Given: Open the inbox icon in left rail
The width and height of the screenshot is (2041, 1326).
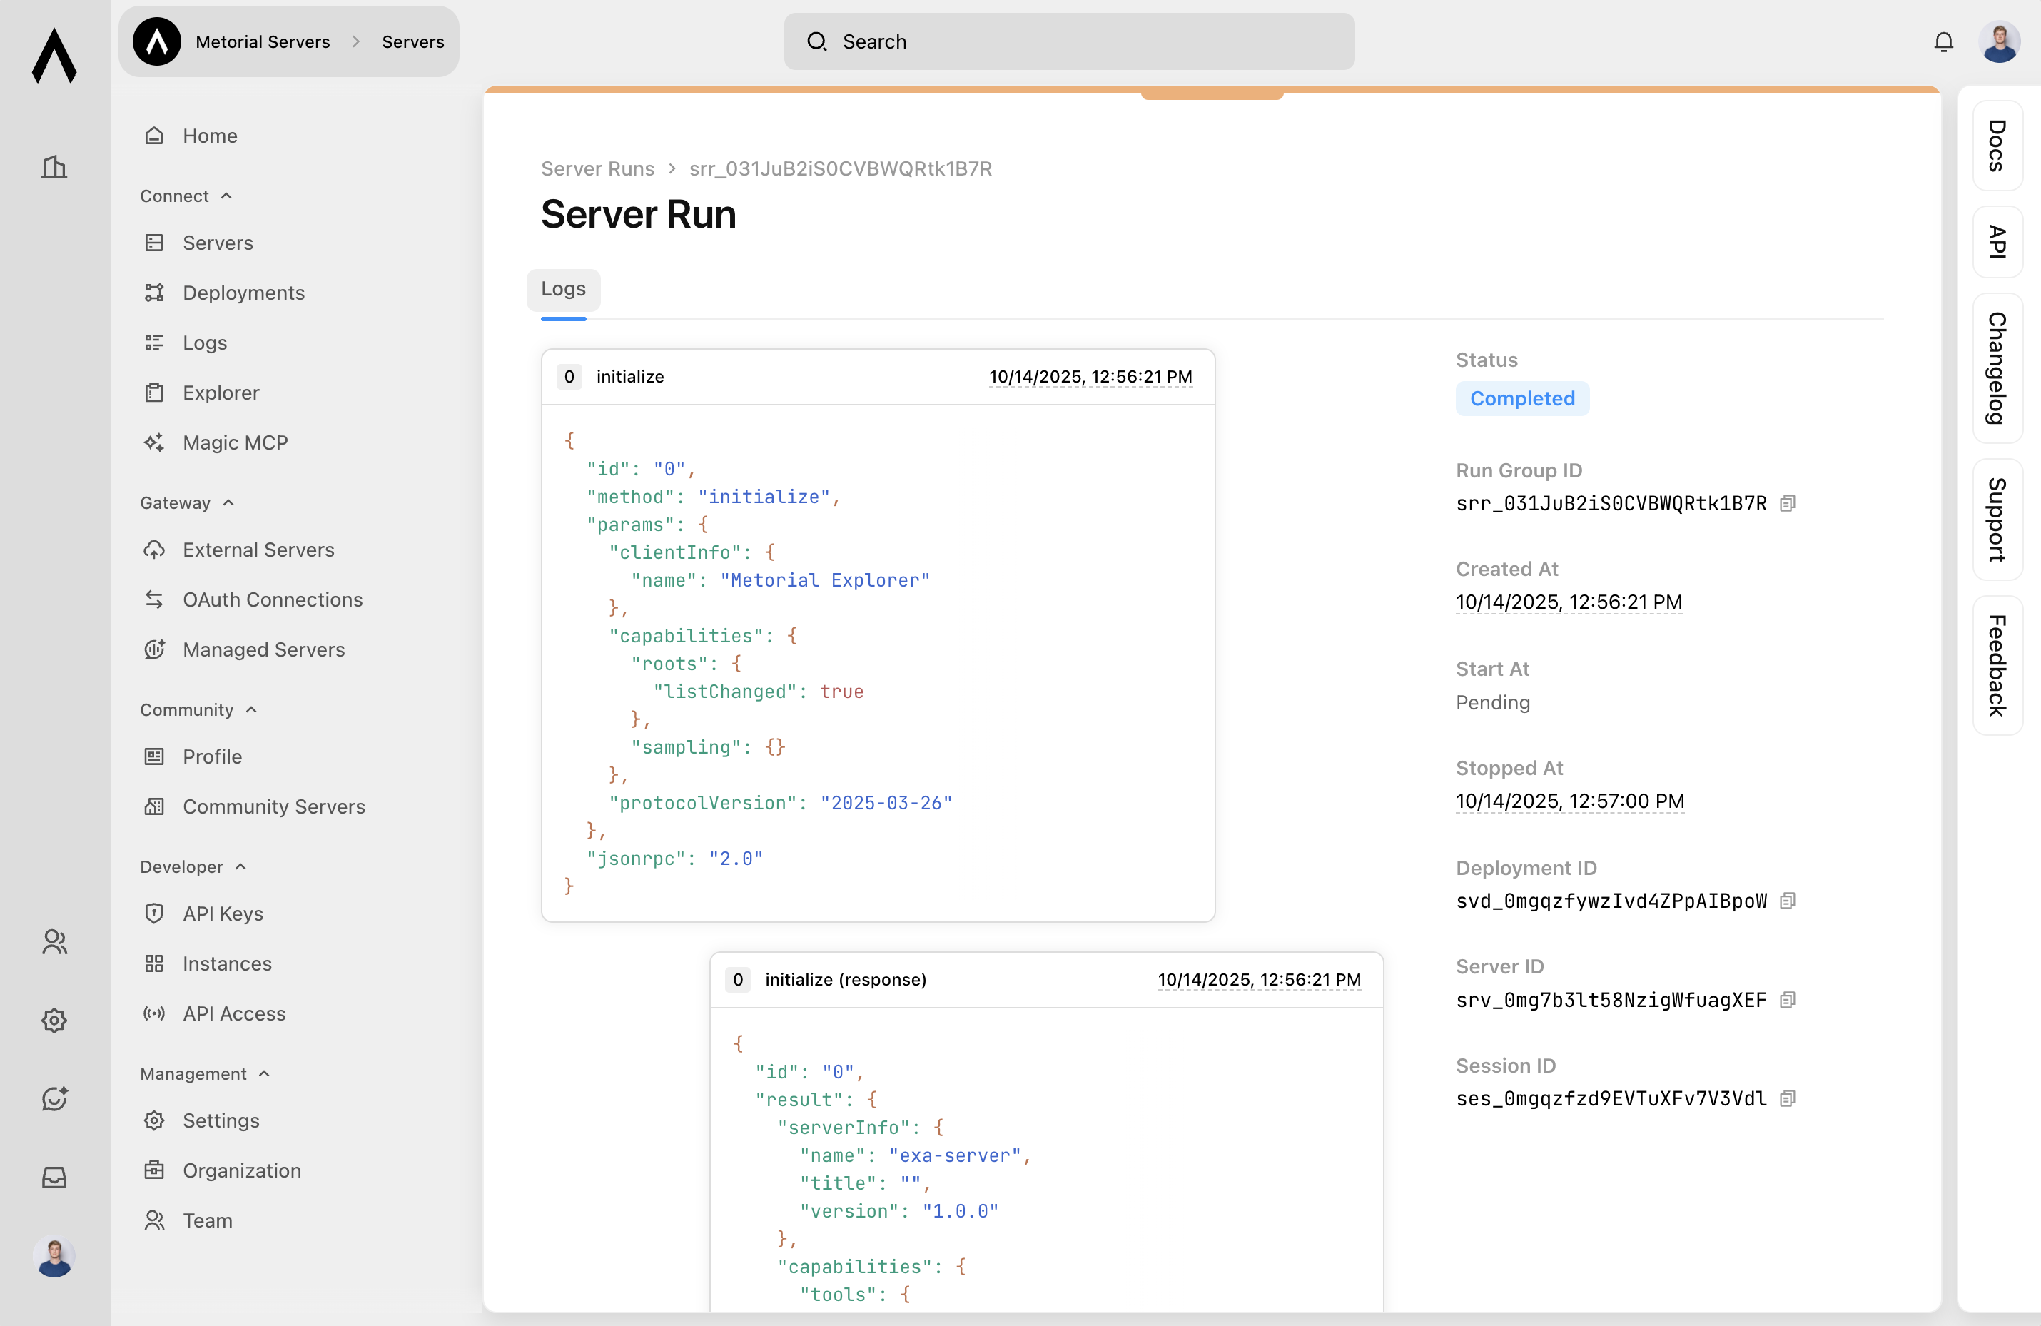Looking at the screenshot, I should 54,1177.
